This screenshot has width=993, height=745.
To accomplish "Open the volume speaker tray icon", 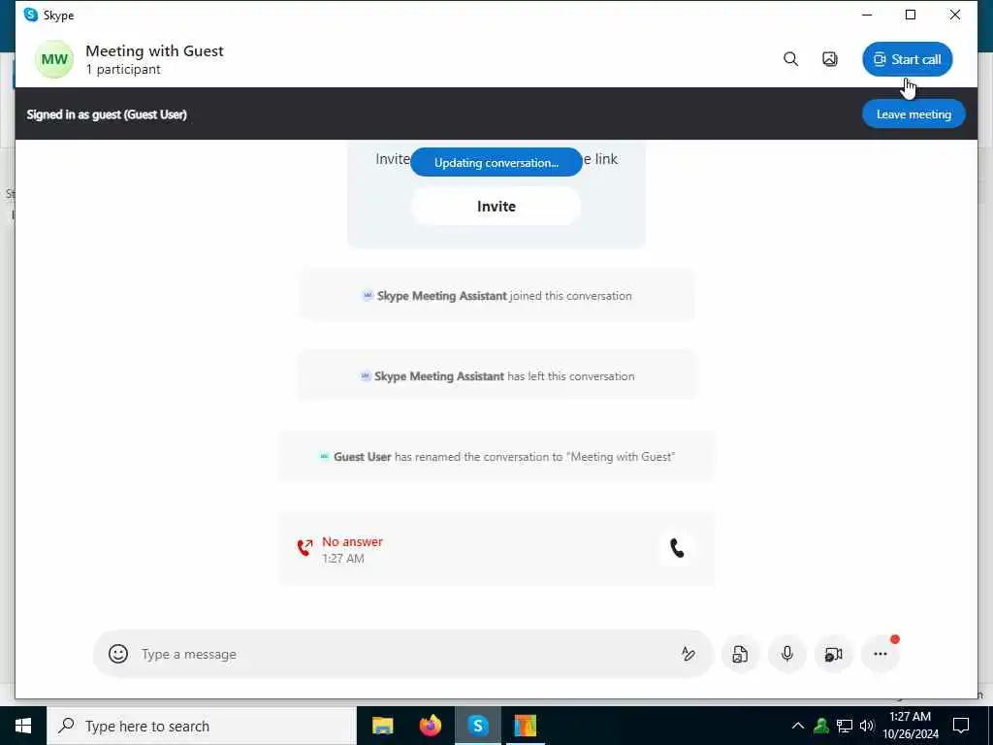I will tap(867, 726).
